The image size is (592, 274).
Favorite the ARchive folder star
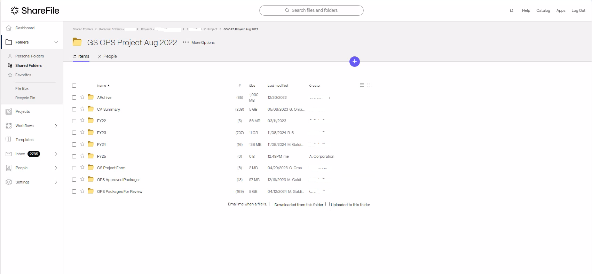coord(82,97)
